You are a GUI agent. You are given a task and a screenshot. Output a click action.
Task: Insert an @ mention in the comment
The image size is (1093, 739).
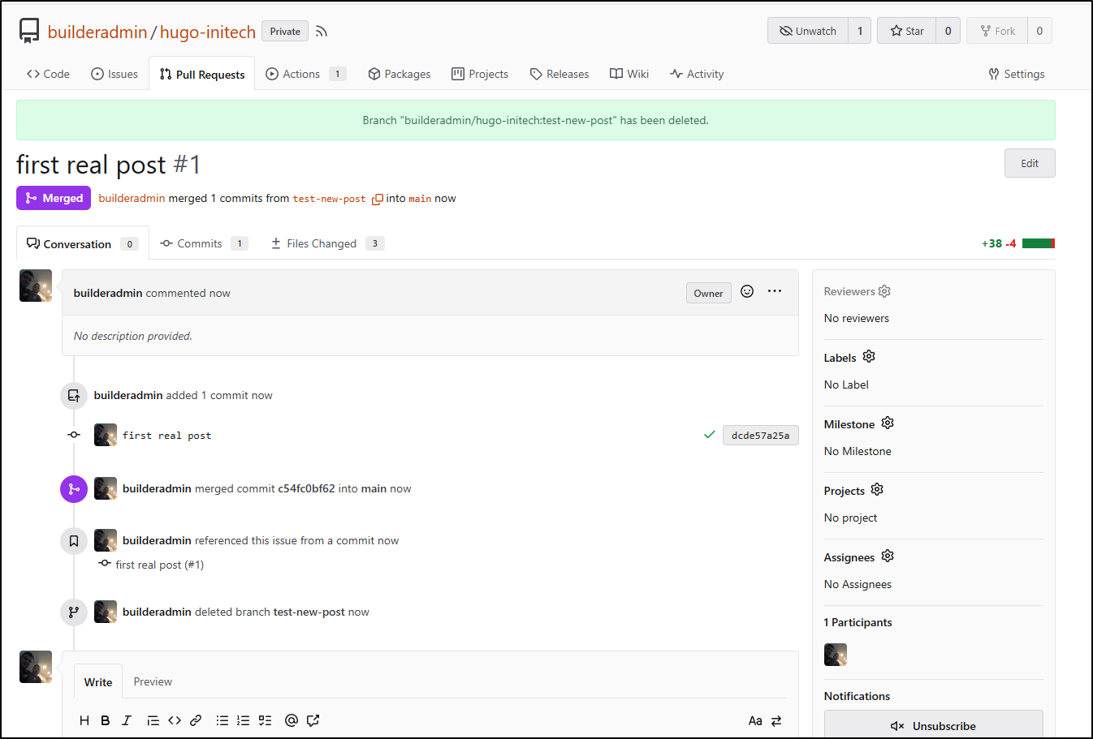[x=291, y=720]
